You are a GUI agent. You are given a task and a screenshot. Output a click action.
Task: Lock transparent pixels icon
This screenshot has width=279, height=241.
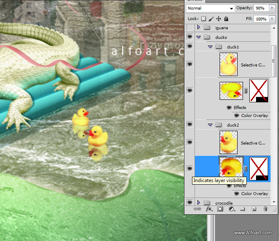[203, 19]
